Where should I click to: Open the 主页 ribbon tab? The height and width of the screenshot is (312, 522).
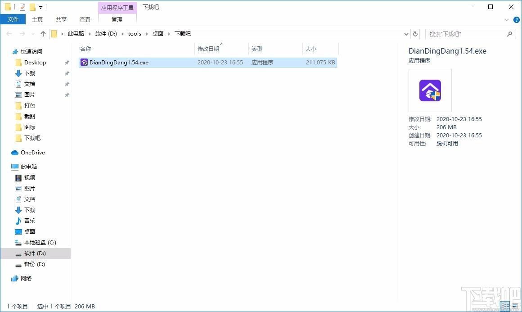click(37, 20)
